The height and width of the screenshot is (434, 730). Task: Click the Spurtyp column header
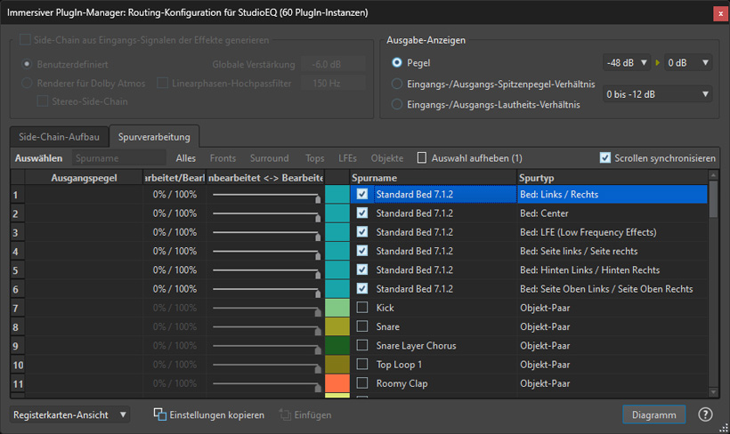(612, 178)
